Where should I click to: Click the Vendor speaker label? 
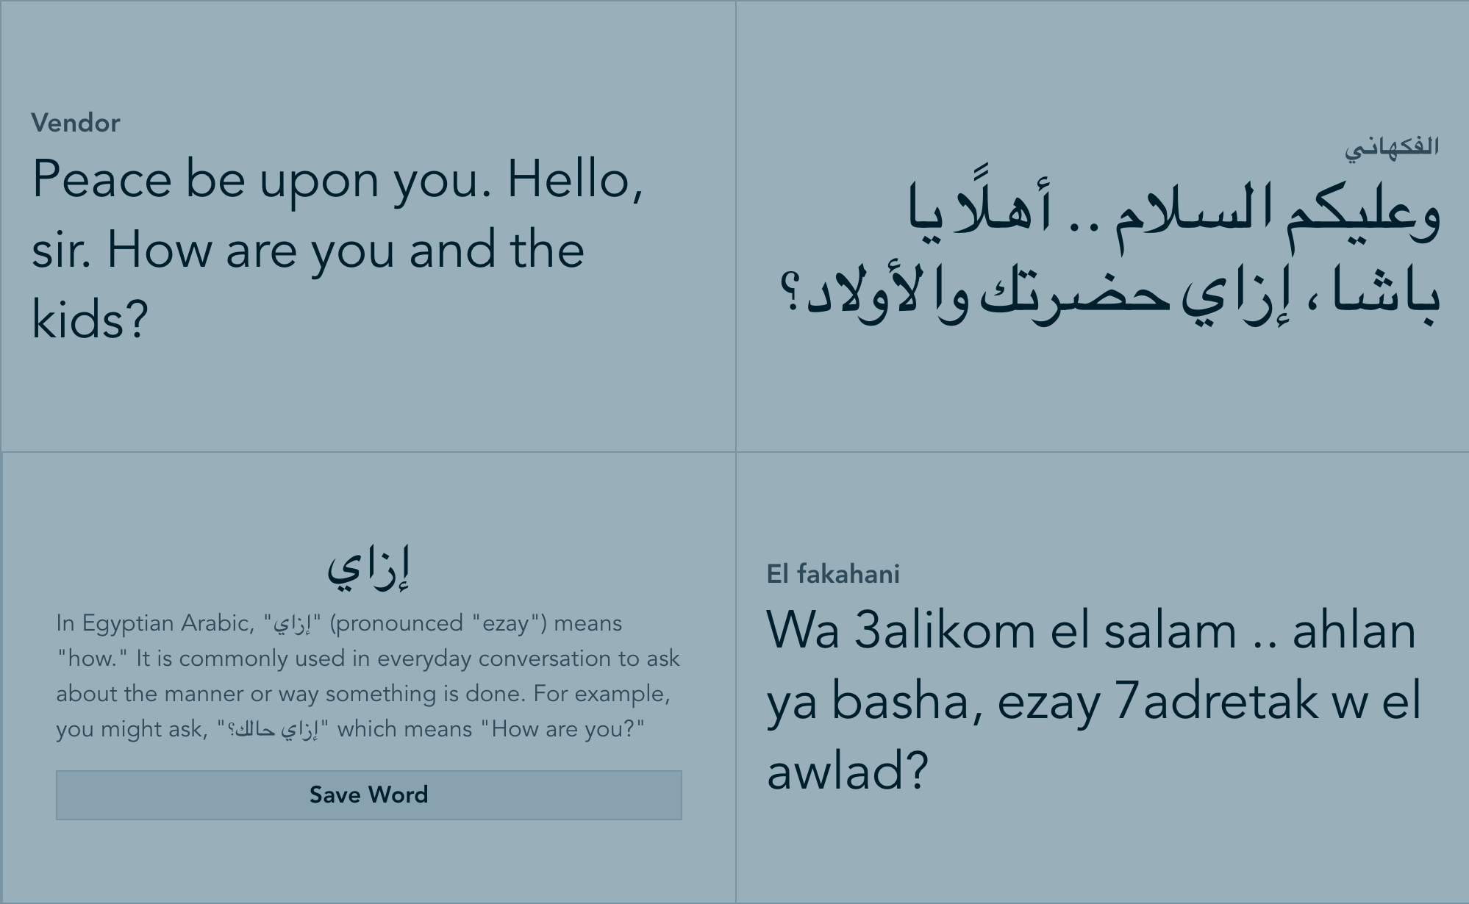pyautogui.click(x=76, y=123)
